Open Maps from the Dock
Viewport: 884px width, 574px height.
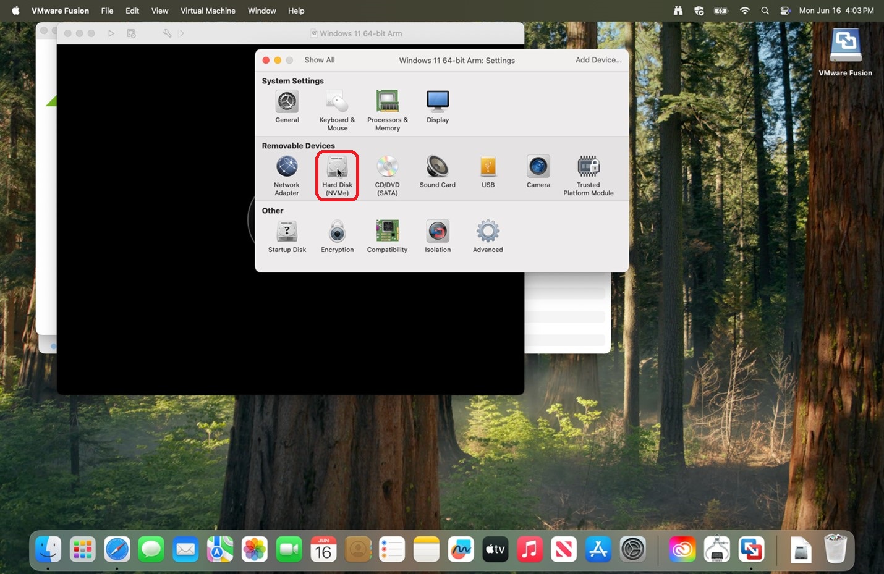[x=220, y=549]
